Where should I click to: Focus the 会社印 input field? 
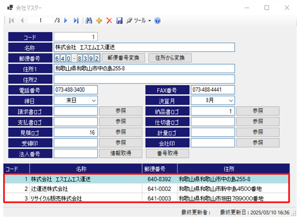pos(213,143)
